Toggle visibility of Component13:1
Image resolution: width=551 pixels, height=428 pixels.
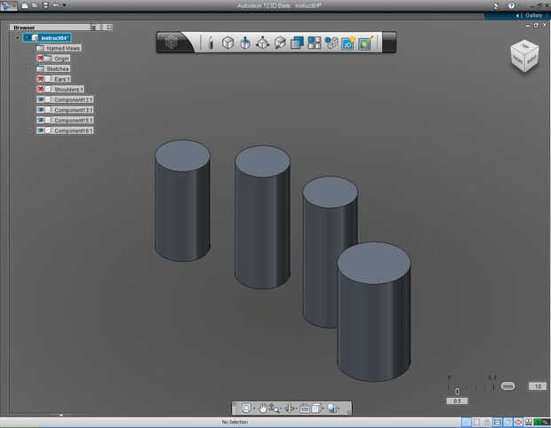(41, 99)
